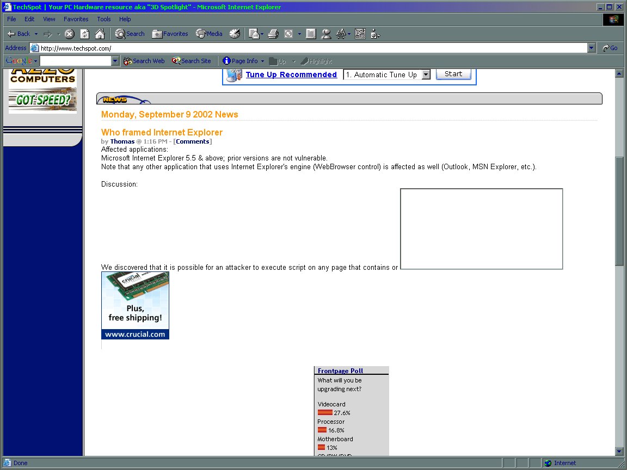Viewport: 627px width, 470px height.
Task: Click the Tune Up Recommended link
Action: pyautogui.click(x=291, y=75)
